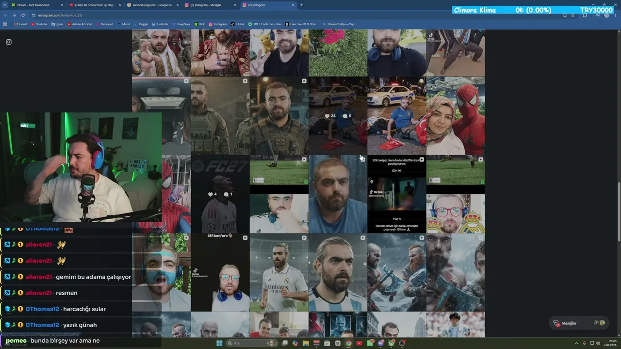The image size is (621, 349).
Task: Open the Pikachu selfie post
Action: coord(279,53)
